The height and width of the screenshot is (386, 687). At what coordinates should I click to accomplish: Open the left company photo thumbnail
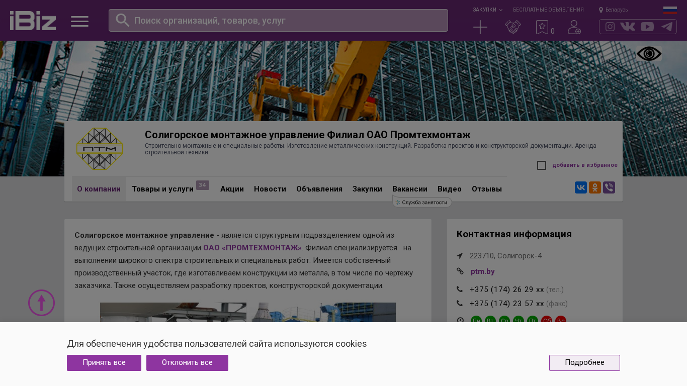tap(173, 313)
